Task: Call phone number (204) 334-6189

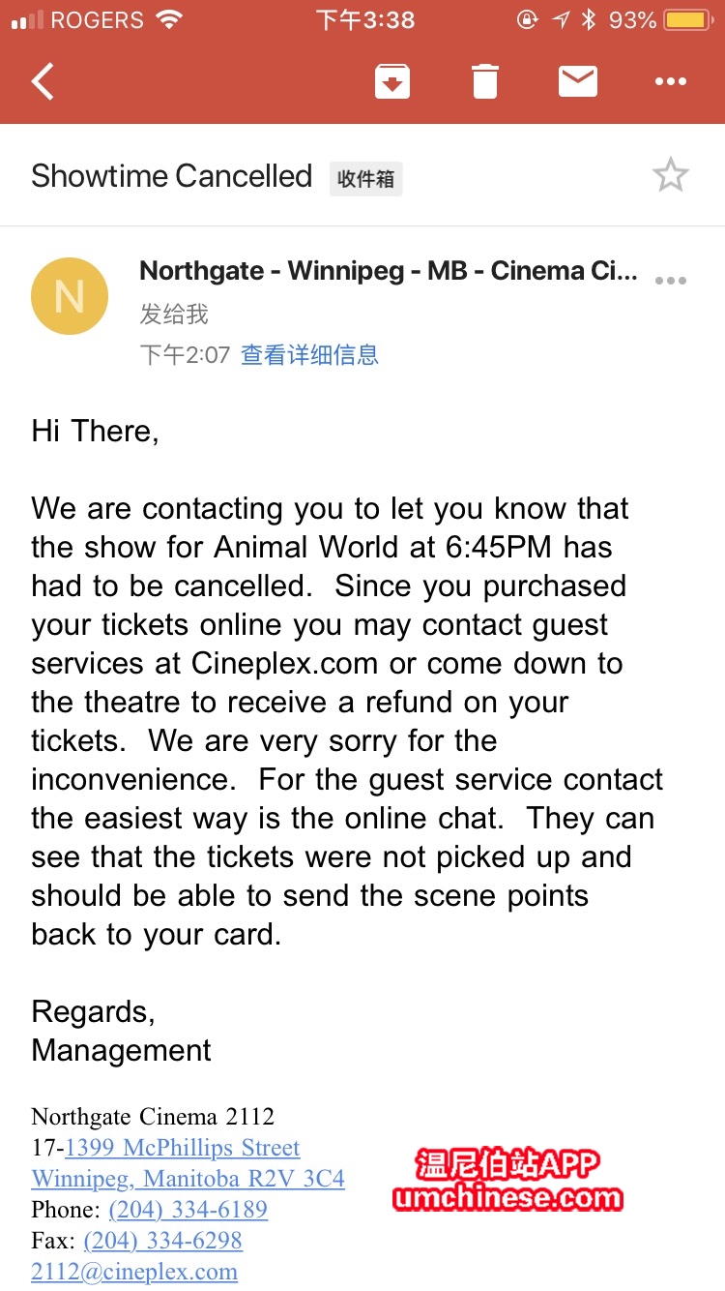Action: pos(188,1210)
